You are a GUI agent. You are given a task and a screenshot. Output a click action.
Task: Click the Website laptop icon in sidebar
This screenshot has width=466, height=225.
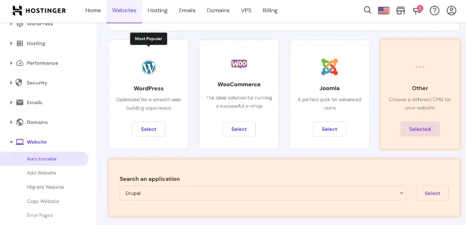(x=20, y=142)
